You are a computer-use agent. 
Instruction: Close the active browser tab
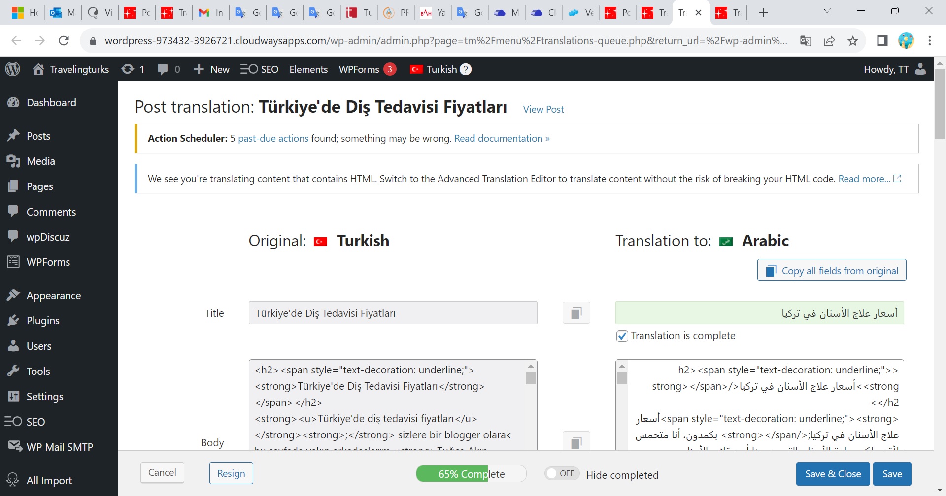point(698,13)
